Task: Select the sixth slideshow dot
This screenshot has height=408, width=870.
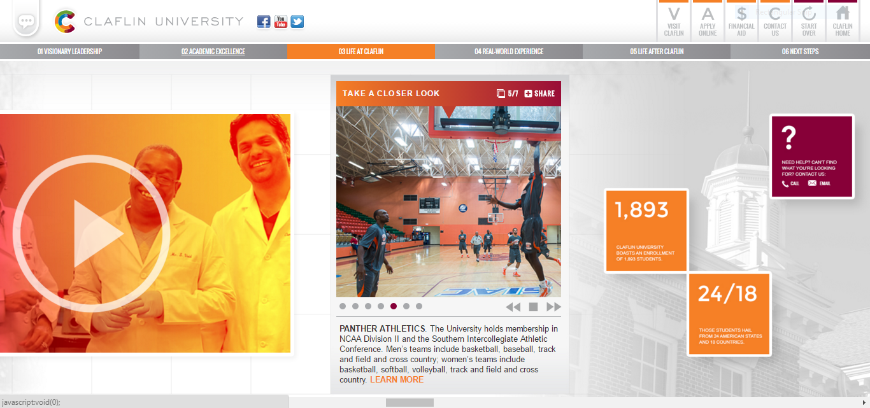Action: 406,306
